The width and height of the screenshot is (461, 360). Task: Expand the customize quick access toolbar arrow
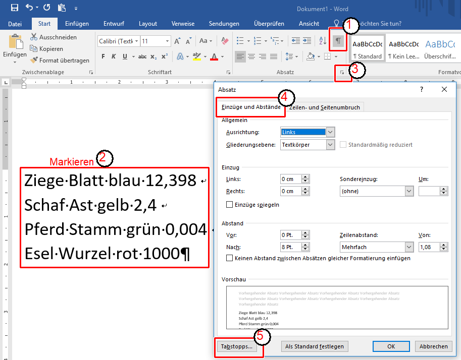76,8
